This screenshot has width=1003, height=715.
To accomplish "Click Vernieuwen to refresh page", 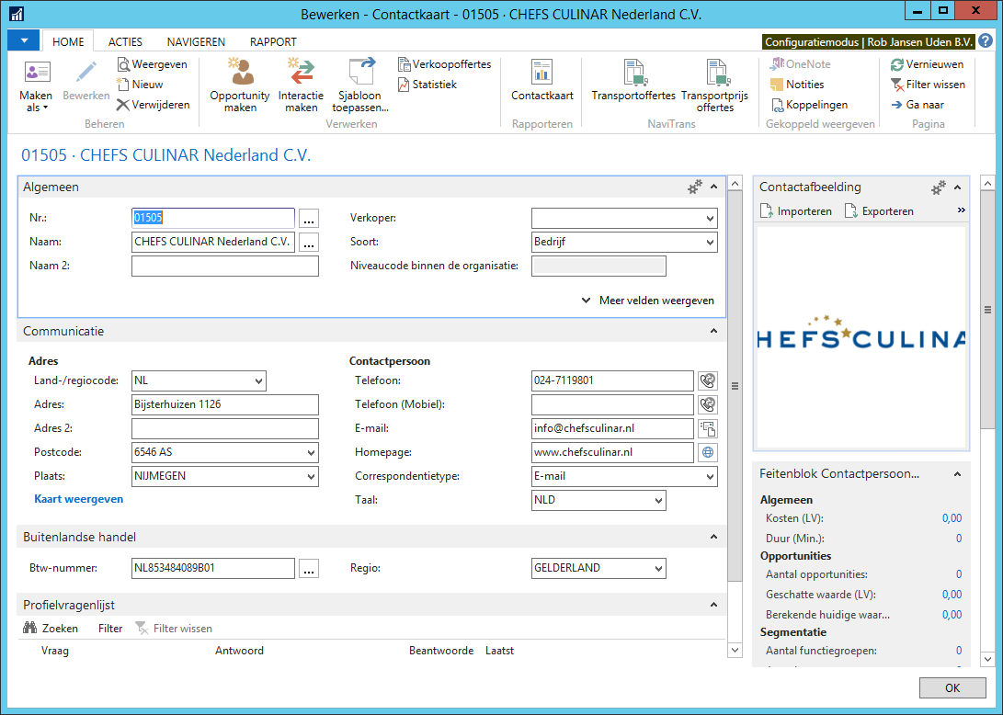I will (x=927, y=64).
